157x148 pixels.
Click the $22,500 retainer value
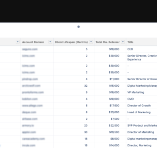pyautogui.click(x=114, y=125)
